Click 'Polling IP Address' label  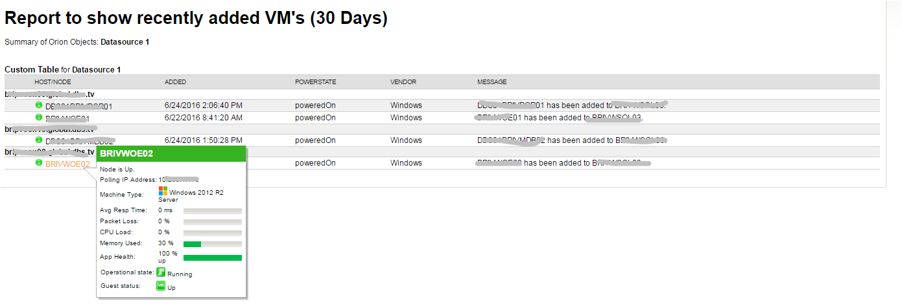[x=128, y=179]
